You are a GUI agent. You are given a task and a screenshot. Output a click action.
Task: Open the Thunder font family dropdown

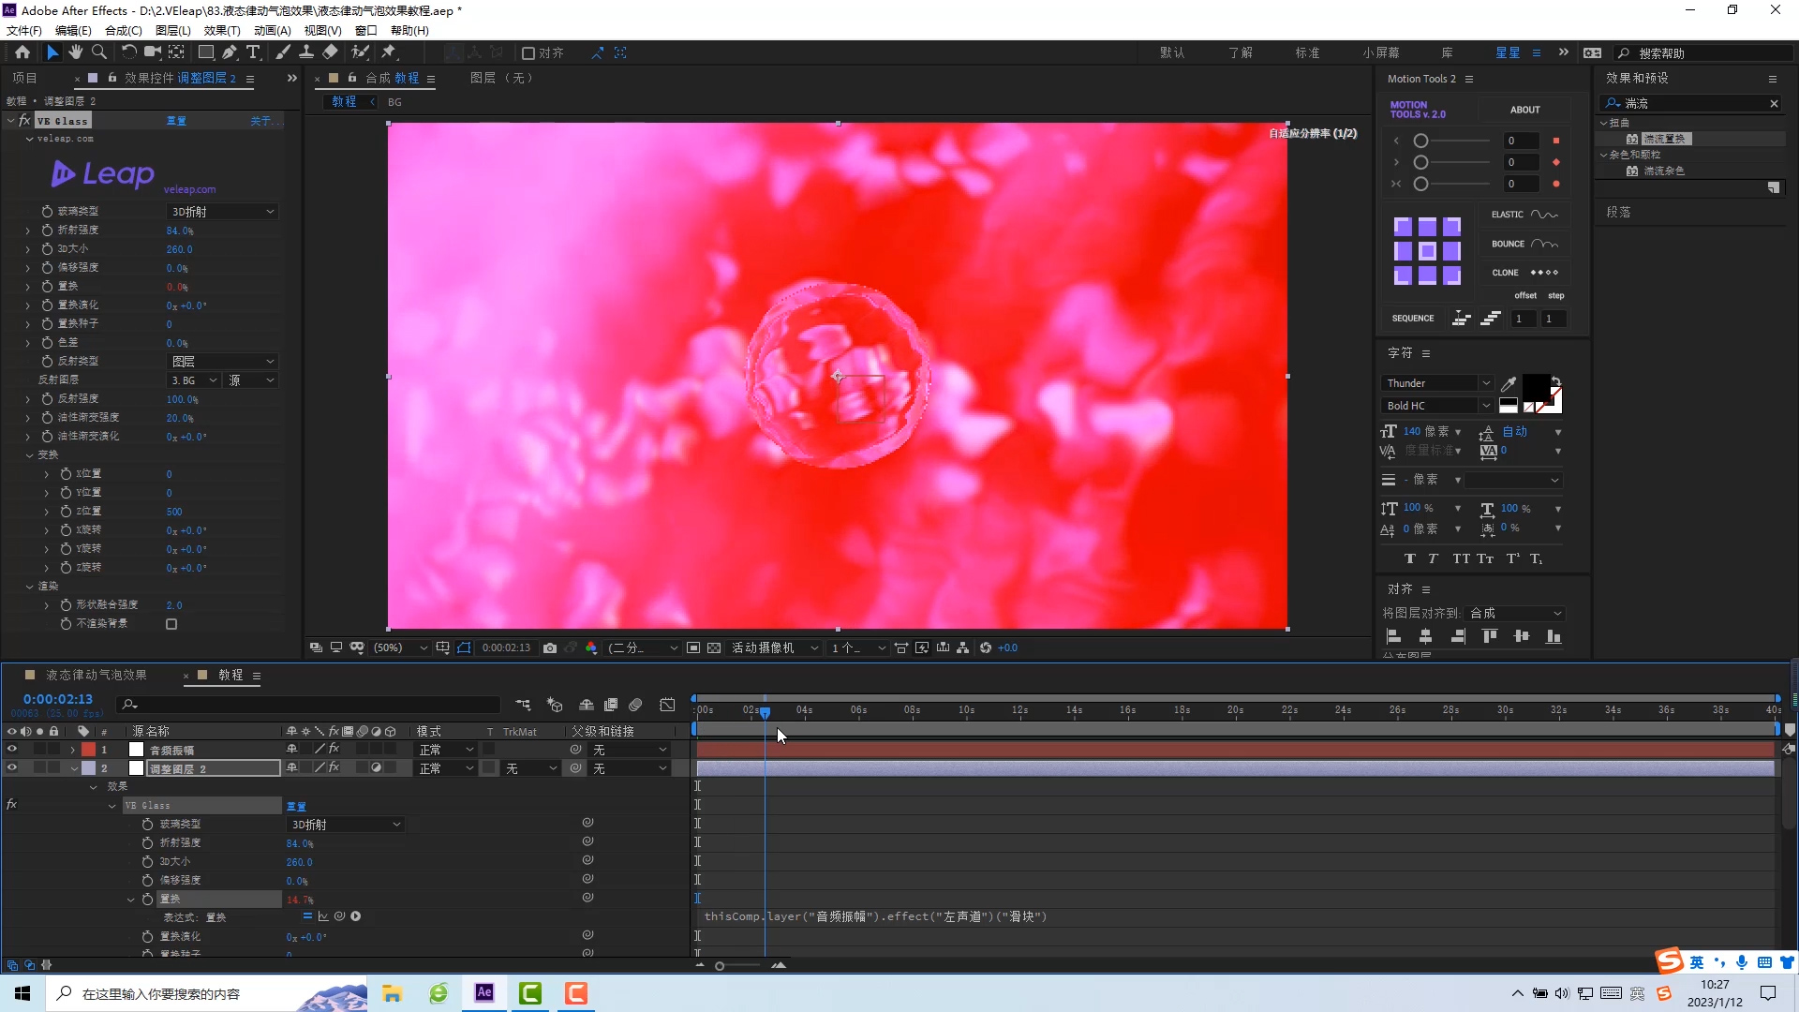1436,383
